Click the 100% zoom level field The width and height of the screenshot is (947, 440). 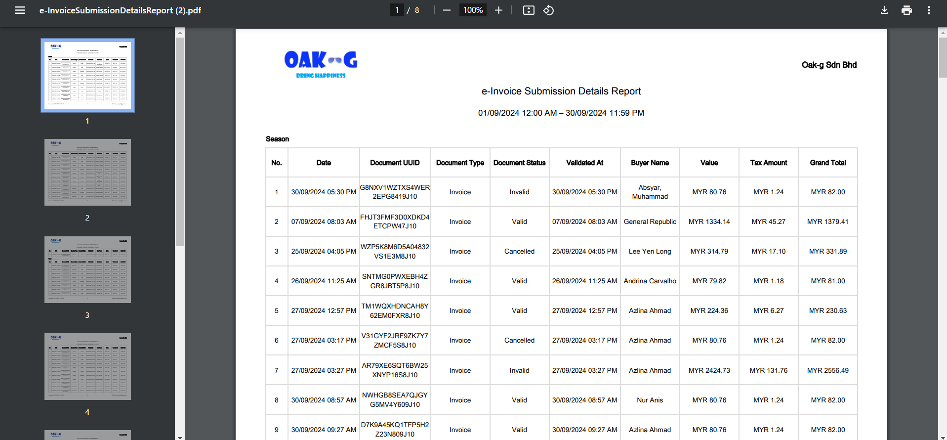pos(473,10)
